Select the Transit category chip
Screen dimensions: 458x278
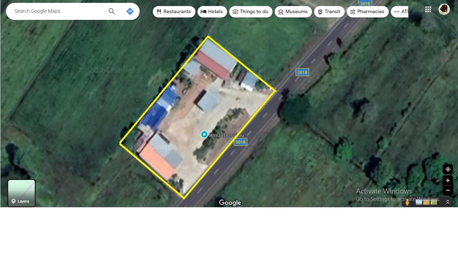[329, 12]
